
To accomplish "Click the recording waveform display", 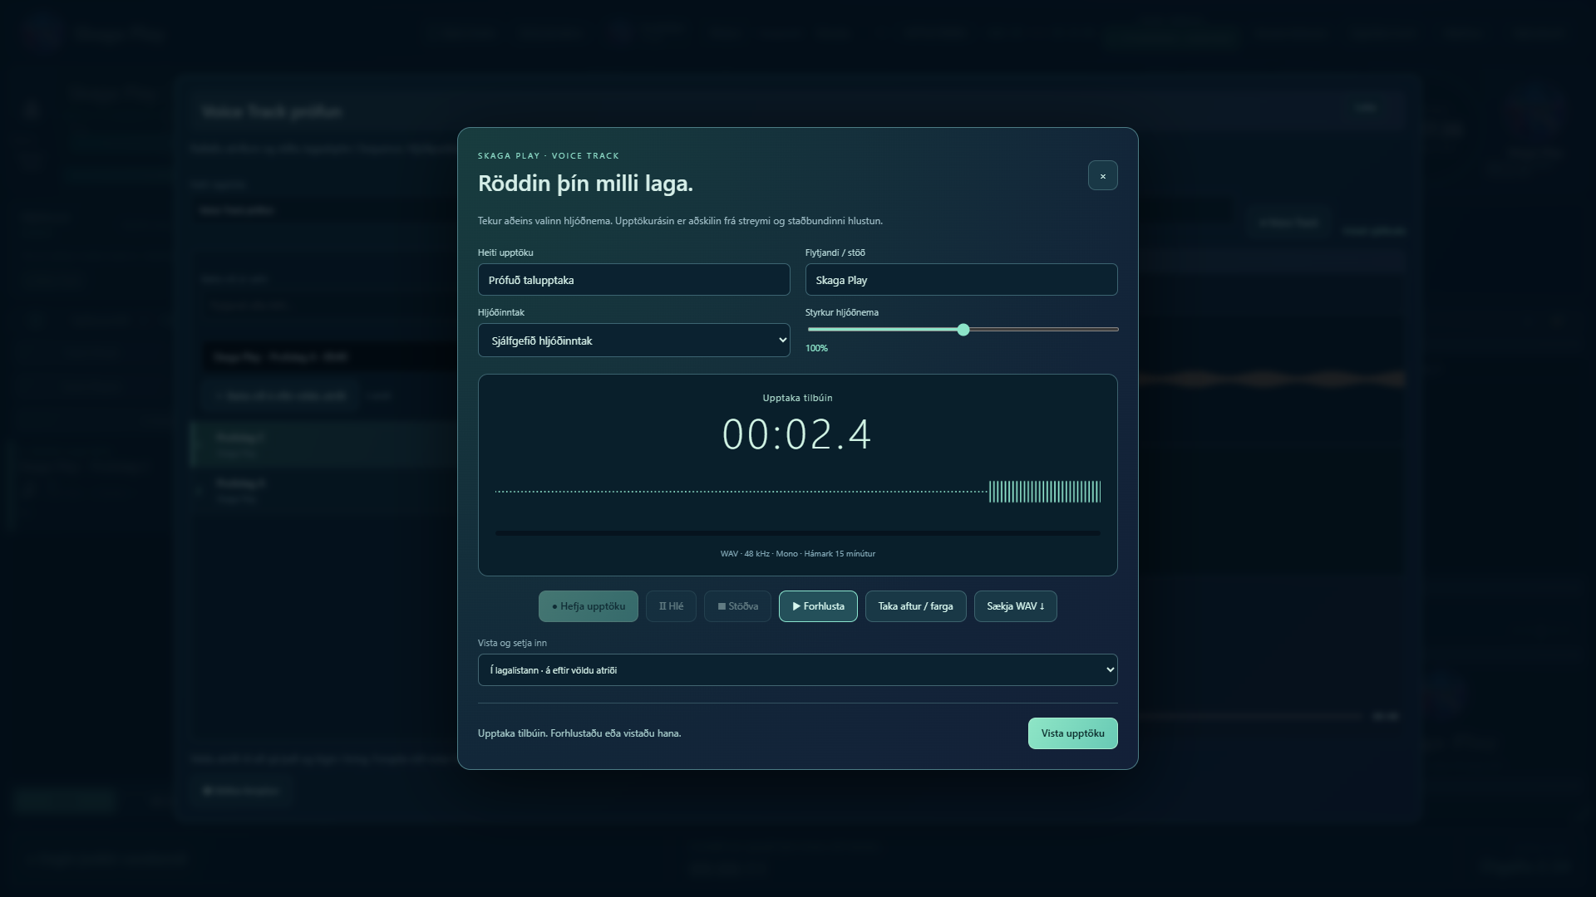I will (797, 492).
